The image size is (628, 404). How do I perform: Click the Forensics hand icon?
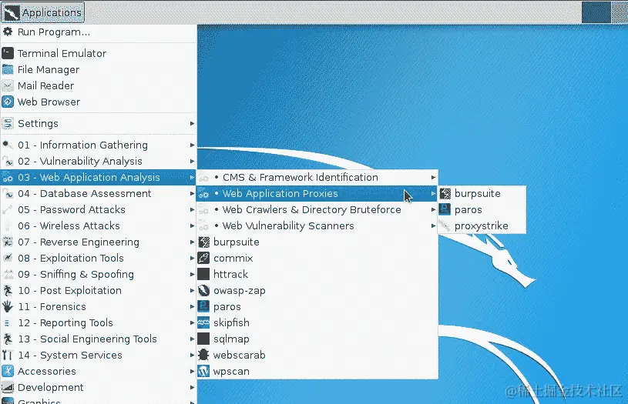pos(8,306)
